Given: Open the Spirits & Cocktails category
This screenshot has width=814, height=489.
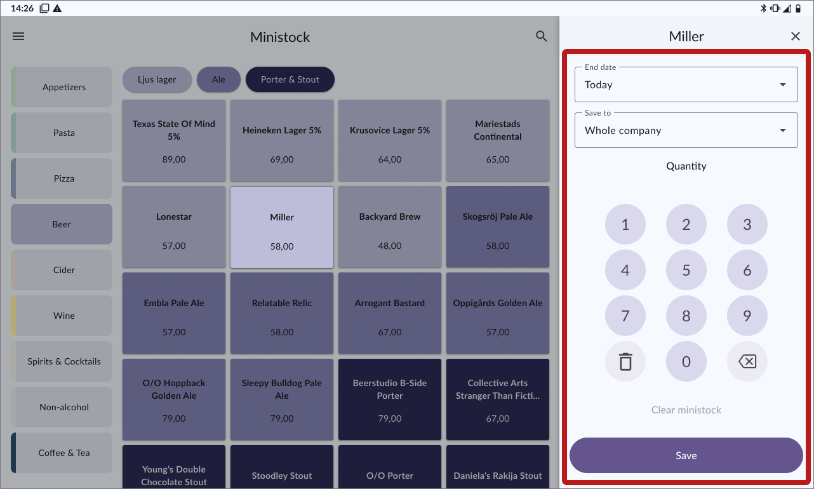Looking at the screenshot, I should click(x=62, y=361).
